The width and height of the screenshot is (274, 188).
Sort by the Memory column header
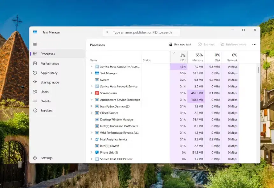pyautogui.click(x=196, y=57)
